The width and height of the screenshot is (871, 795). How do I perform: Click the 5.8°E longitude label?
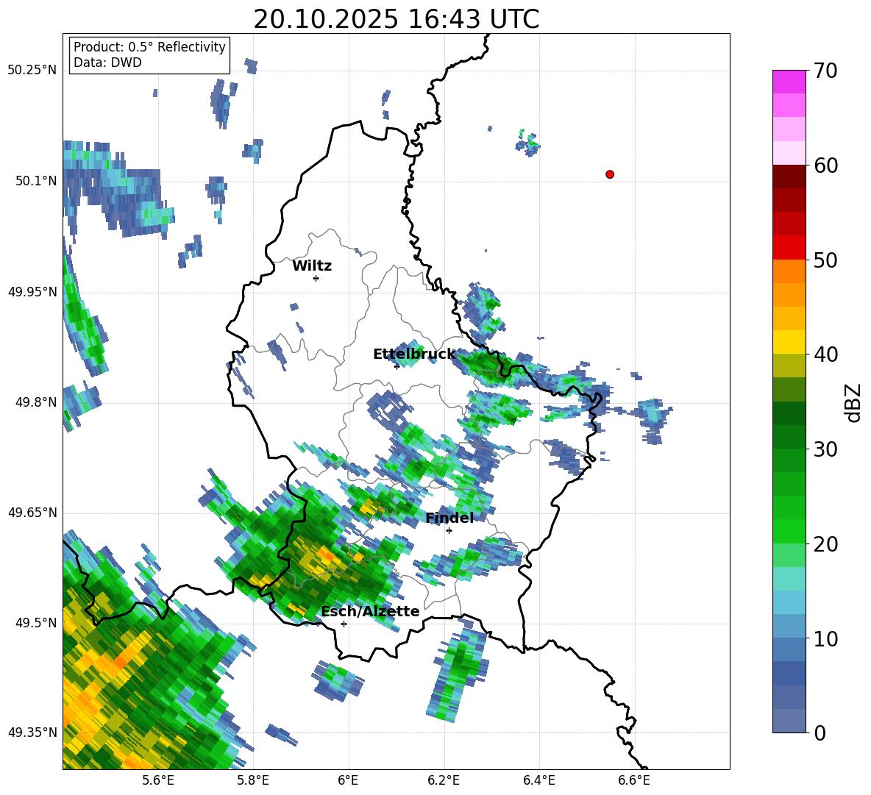(x=253, y=780)
